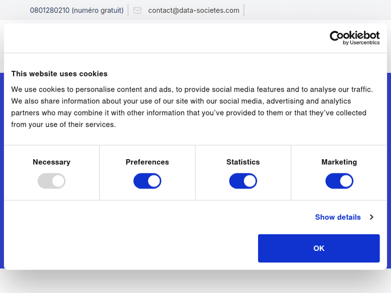Screen dimensions: 391x293
Task: Disable the Preferences cookies switch
Action: pos(147,181)
